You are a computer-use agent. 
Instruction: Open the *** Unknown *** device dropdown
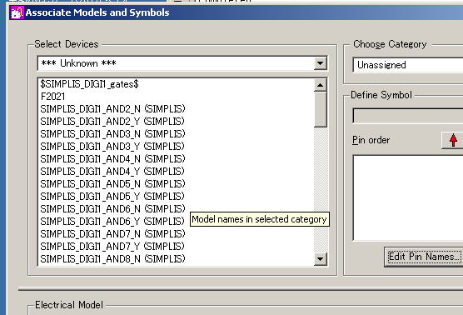(x=320, y=63)
